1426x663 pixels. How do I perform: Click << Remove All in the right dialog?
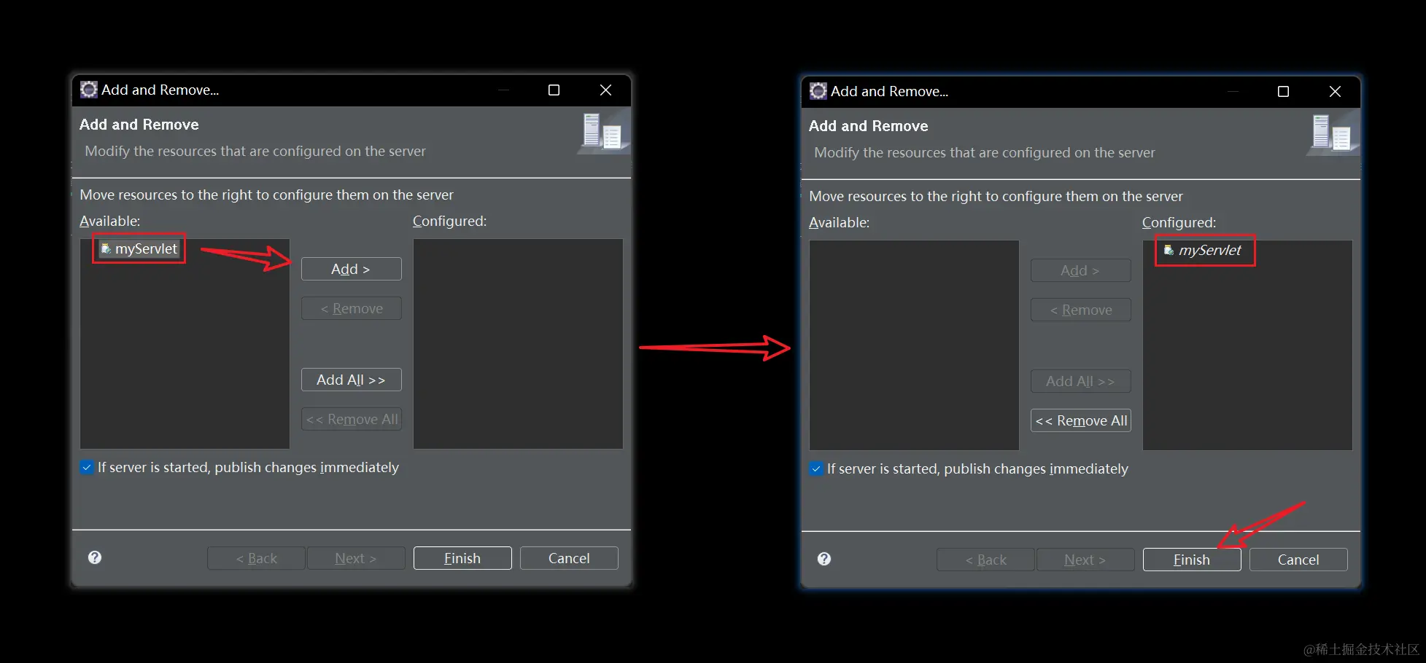tap(1080, 420)
